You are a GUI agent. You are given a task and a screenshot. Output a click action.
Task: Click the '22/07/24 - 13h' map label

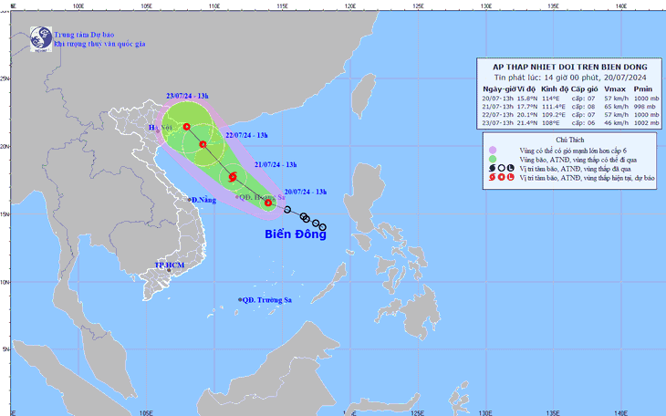[x=246, y=135]
